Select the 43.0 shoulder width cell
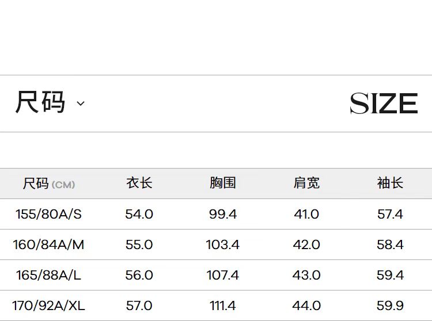 [306, 276]
